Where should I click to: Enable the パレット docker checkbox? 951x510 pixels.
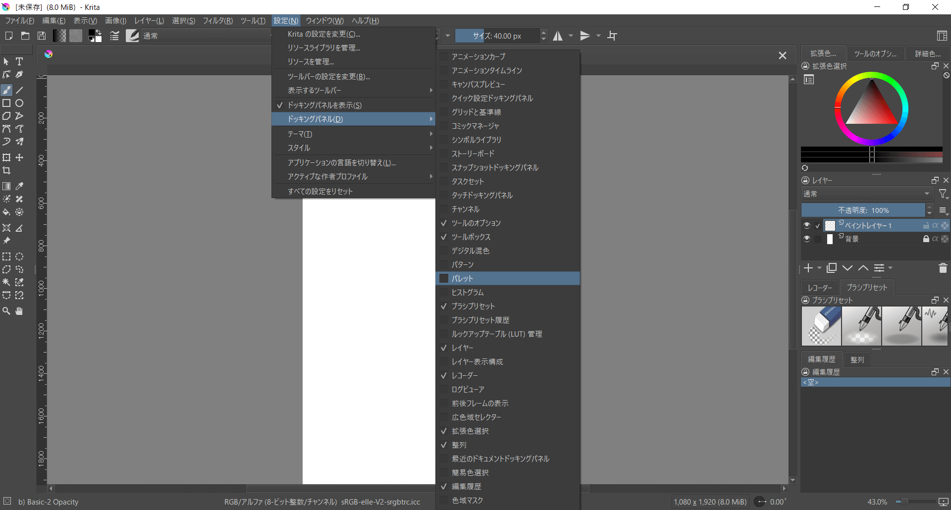coord(444,278)
